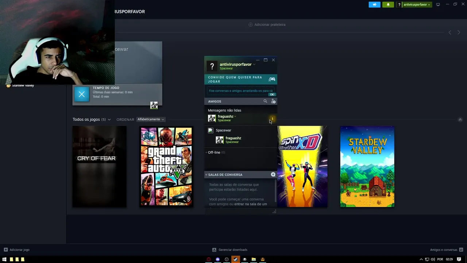Show hidden system tray icons
The height and width of the screenshot is (263, 467).
pyautogui.click(x=421, y=259)
